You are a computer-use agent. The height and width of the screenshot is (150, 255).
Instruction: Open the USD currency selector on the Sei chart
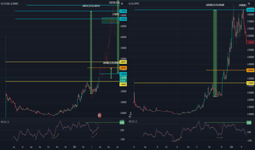click(251, 4)
